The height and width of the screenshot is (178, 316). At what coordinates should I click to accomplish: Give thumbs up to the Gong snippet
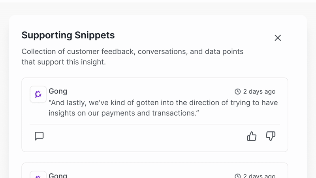pyautogui.click(x=252, y=136)
